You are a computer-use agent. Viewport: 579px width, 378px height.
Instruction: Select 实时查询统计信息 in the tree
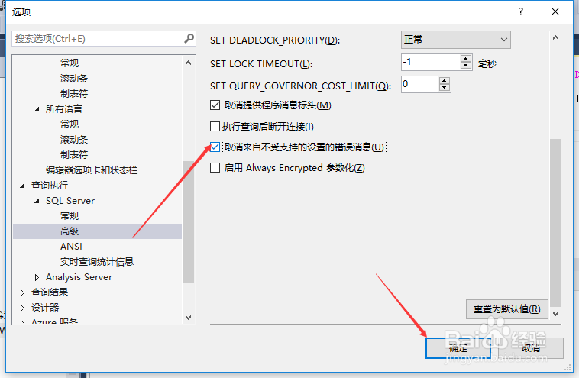tap(97, 262)
